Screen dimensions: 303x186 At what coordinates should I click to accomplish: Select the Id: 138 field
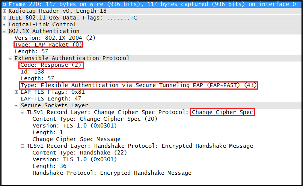32,72
